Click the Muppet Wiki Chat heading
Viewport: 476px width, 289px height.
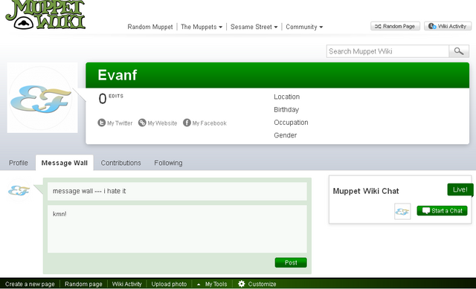pyautogui.click(x=366, y=191)
